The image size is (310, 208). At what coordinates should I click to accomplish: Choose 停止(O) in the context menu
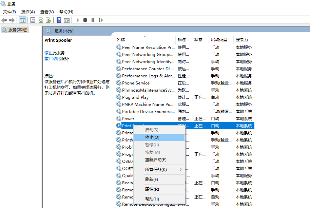[x=152, y=137]
